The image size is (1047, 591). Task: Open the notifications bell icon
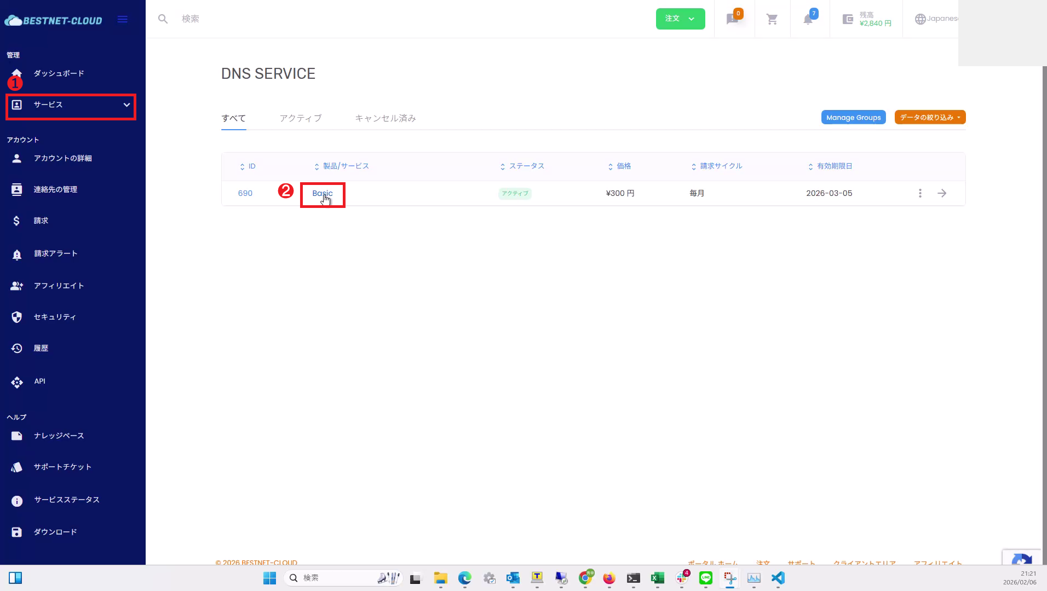point(808,19)
